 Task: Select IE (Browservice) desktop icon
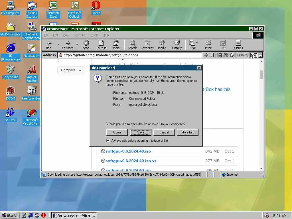pos(10,52)
